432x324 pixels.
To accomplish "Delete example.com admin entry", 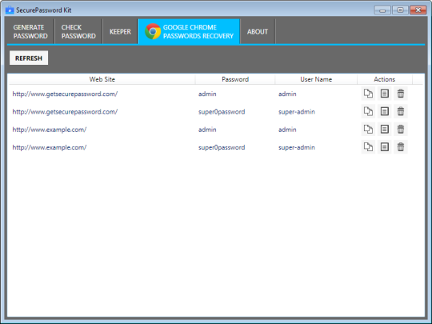I will 401,130.
